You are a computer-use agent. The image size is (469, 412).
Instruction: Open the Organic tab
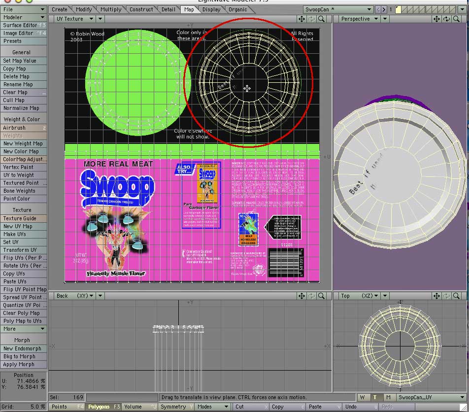pyautogui.click(x=238, y=9)
